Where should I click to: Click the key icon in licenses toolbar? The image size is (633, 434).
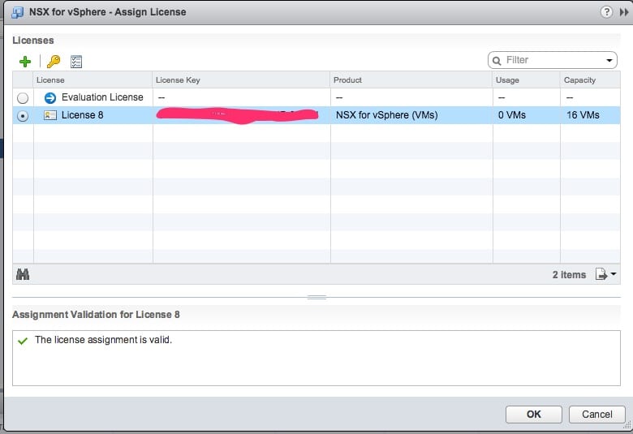pyautogui.click(x=54, y=62)
